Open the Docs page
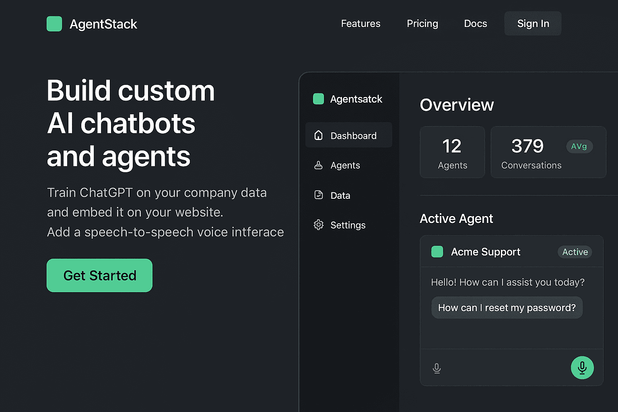The height and width of the screenshot is (412, 618). pyautogui.click(x=475, y=23)
